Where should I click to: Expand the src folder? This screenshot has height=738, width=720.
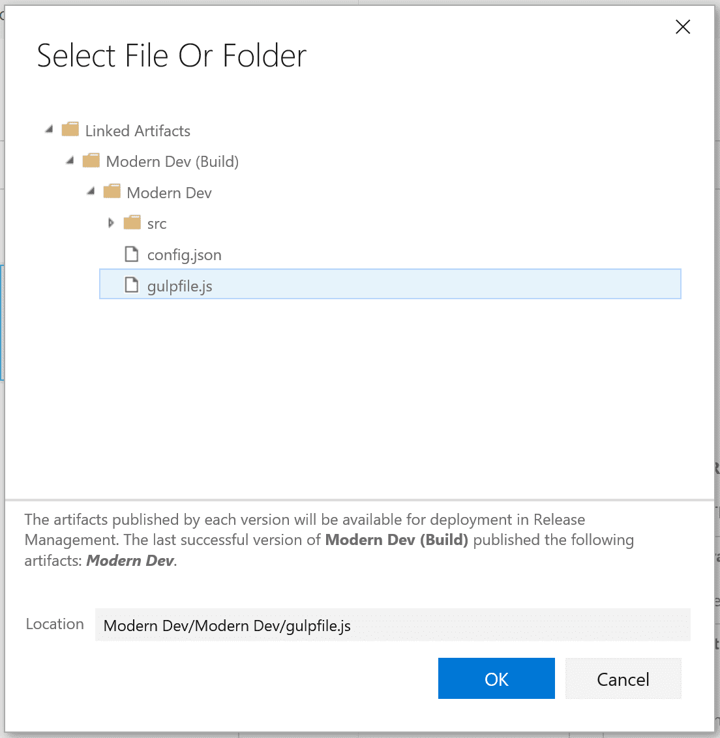pos(111,222)
